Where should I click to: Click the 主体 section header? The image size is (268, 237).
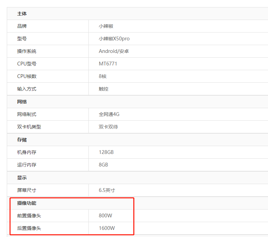coord(22,14)
